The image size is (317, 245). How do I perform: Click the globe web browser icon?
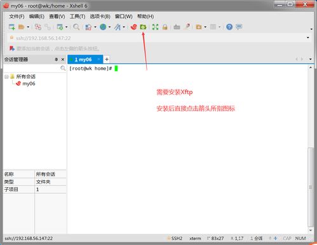coord(103,27)
